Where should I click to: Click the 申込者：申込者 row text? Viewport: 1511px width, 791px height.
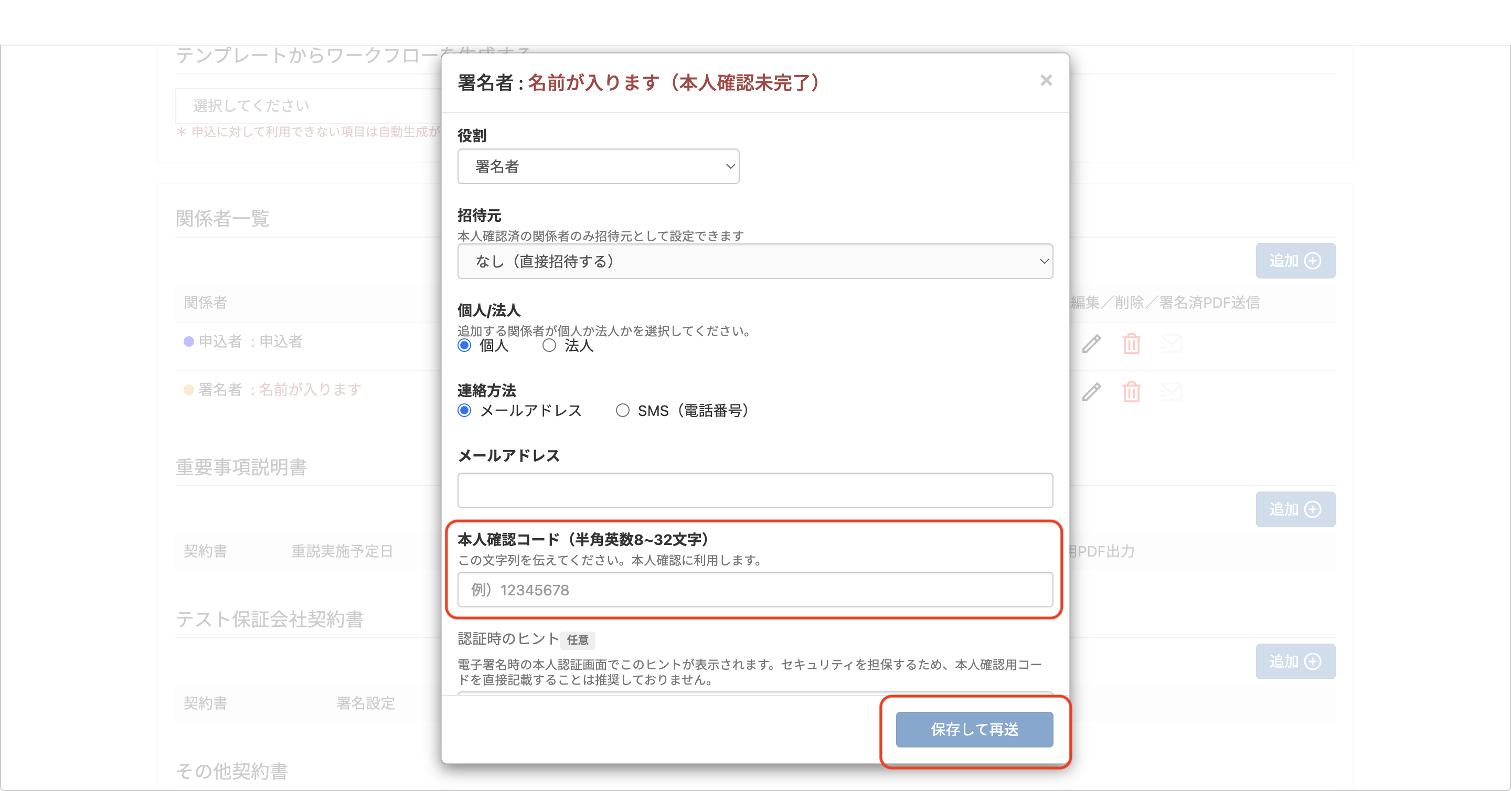click(x=250, y=341)
